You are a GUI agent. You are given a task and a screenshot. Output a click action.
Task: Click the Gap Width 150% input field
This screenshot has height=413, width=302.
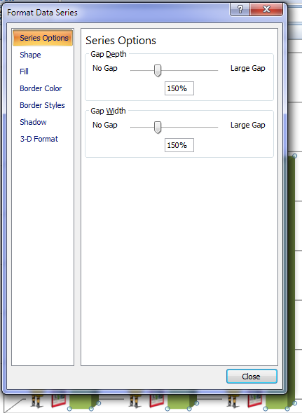click(179, 145)
